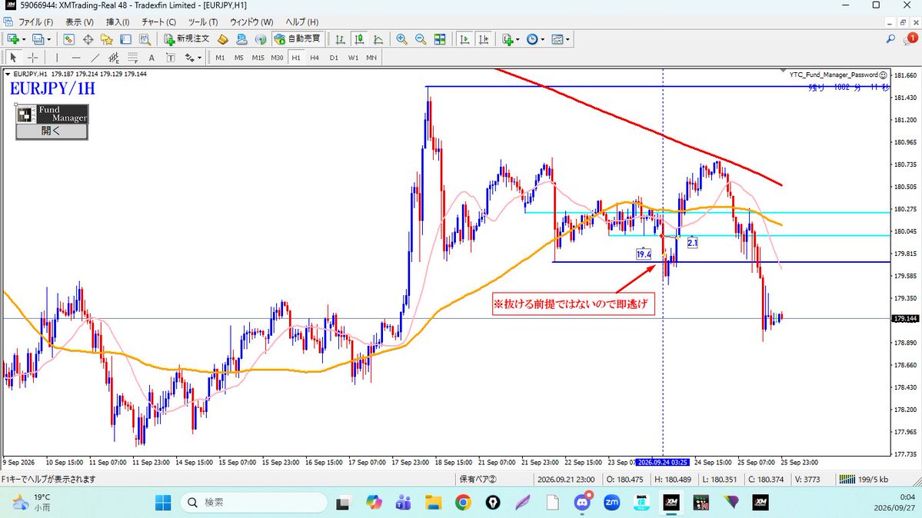
Task: Click the periods clock icon
Action: tap(532, 39)
